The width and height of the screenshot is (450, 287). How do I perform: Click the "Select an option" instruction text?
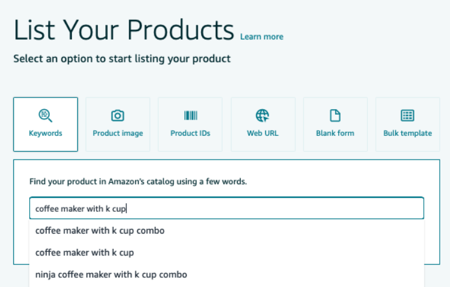(x=122, y=59)
